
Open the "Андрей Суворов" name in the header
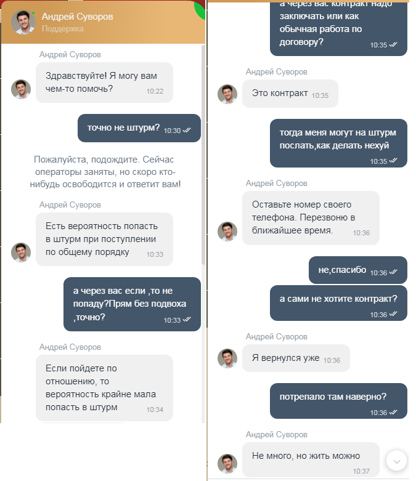77,17
